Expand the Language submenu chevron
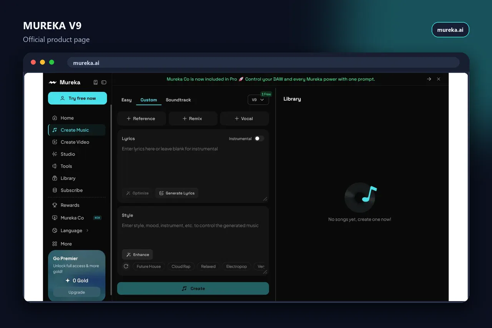This screenshot has width=492, height=328. point(87,231)
